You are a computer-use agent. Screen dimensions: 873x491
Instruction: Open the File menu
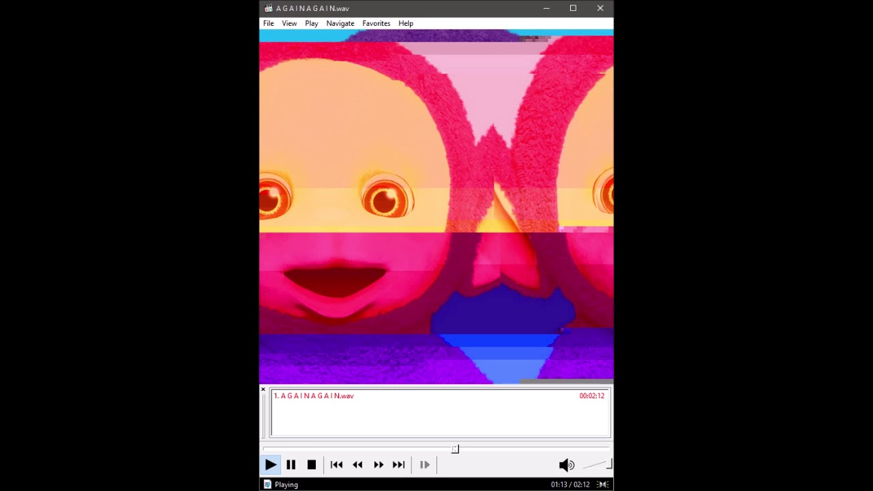(x=269, y=23)
